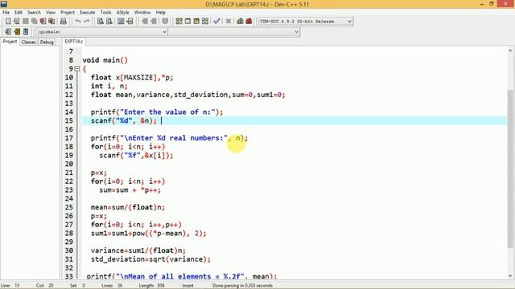
Task: Click the Stop Execution X icon
Action: pos(229,22)
